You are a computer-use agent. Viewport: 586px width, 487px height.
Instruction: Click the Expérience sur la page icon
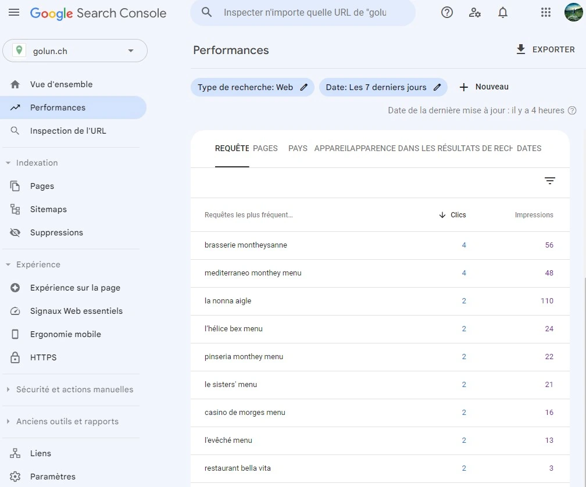(x=15, y=288)
